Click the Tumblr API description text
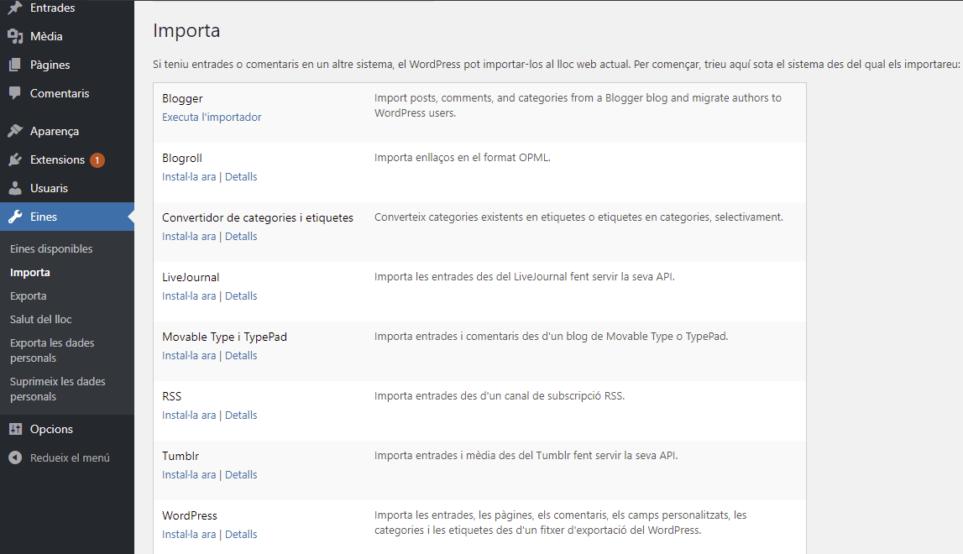This screenshot has width=963, height=554. (526, 456)
